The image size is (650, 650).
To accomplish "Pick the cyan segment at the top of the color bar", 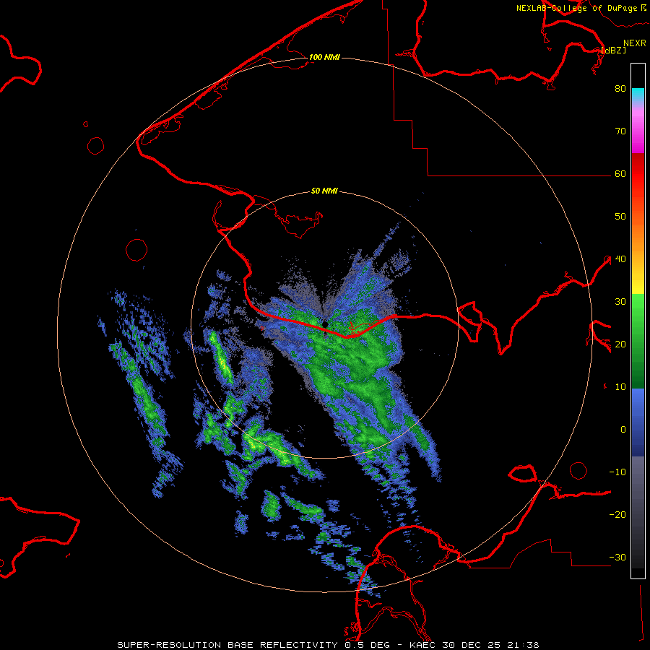I will [638, 95].
